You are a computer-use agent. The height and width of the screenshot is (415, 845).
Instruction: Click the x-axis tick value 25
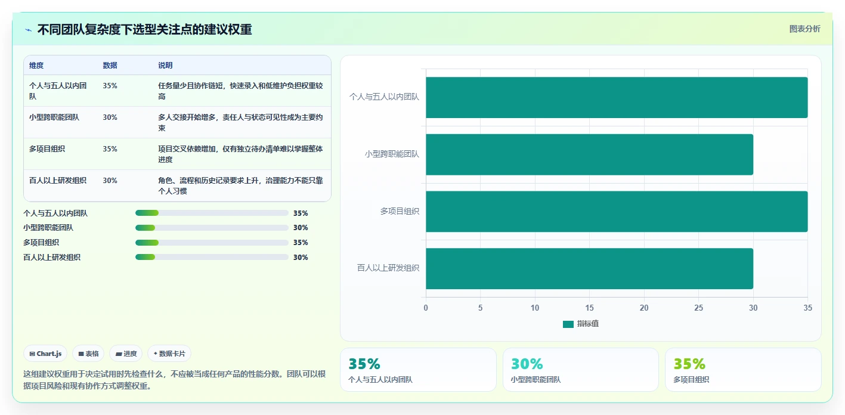[x=699, y=308]
